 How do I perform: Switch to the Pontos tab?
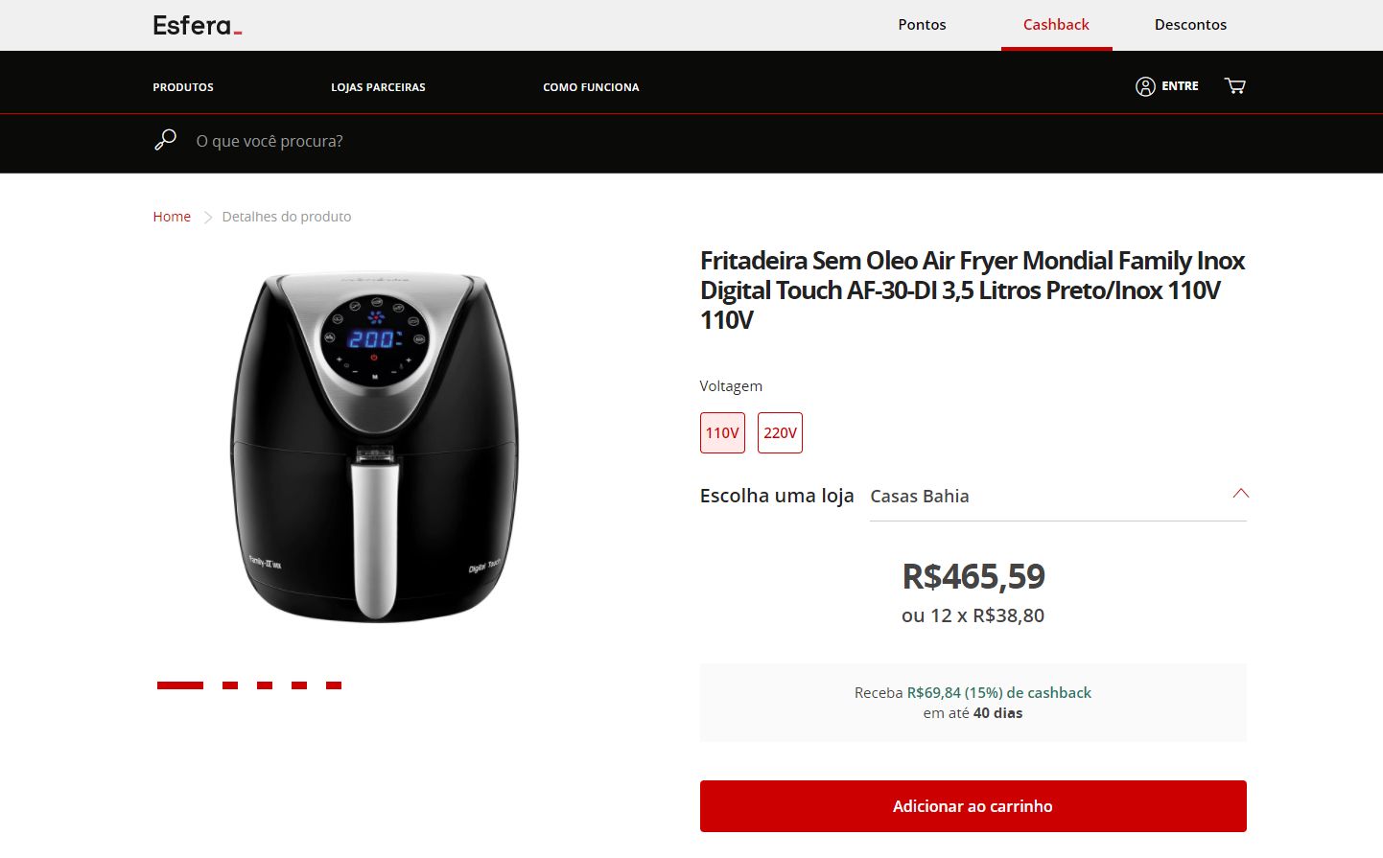[922, 25]
